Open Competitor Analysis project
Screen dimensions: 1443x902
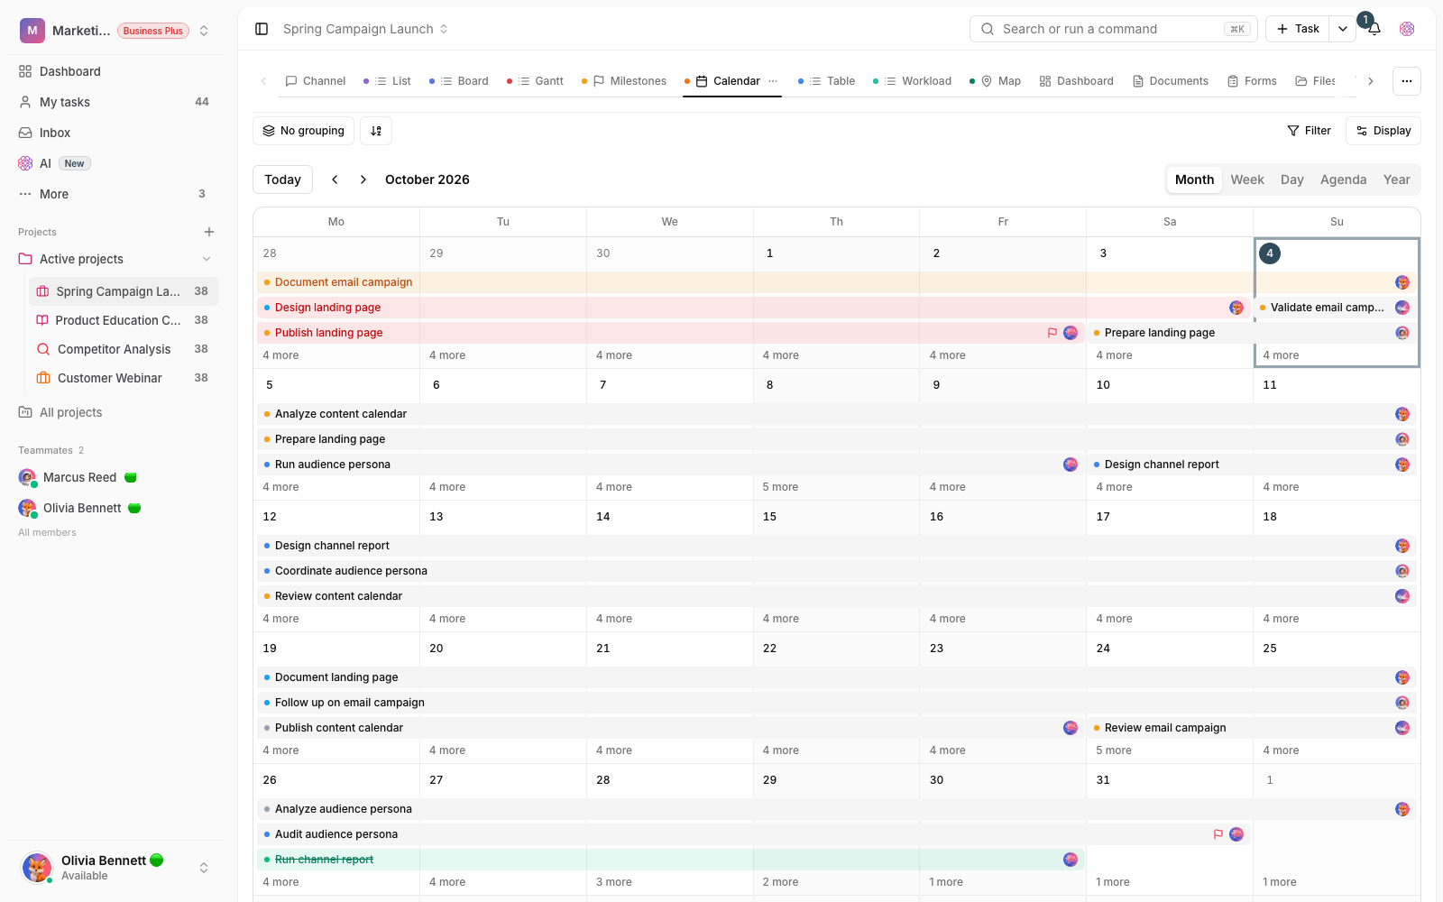point(123,349)
